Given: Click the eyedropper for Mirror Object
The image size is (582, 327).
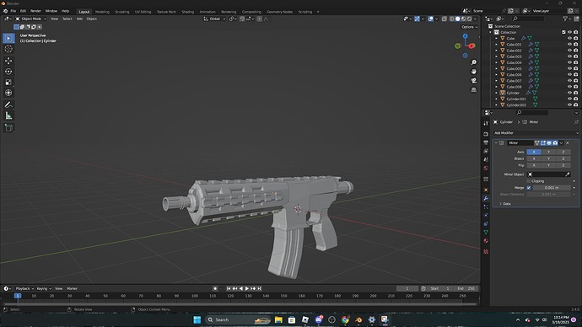Looking at the screenshot, I should coord(567,174).
